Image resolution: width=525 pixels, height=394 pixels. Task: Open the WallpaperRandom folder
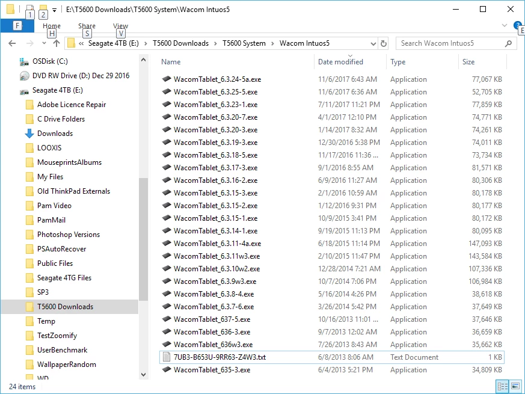(x=67, y=364)
